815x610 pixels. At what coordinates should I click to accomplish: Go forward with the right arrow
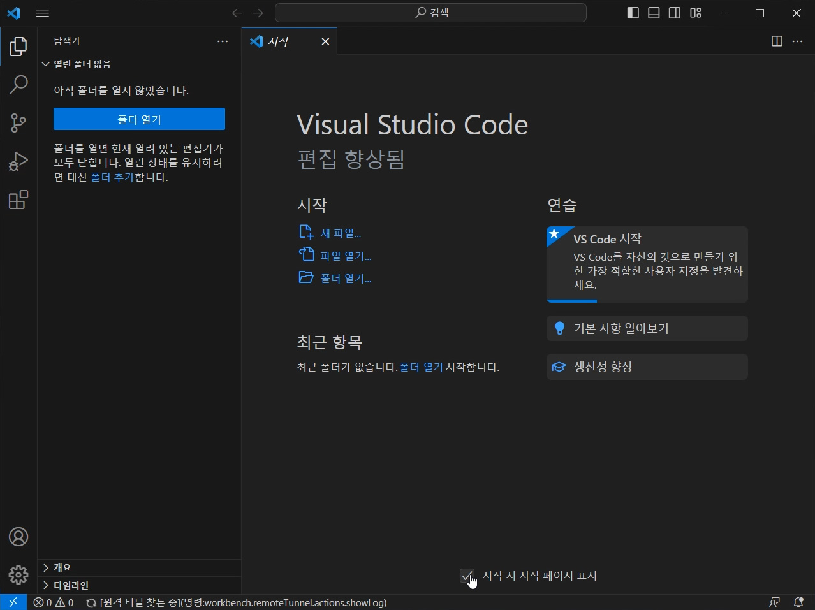coord(258,13)
